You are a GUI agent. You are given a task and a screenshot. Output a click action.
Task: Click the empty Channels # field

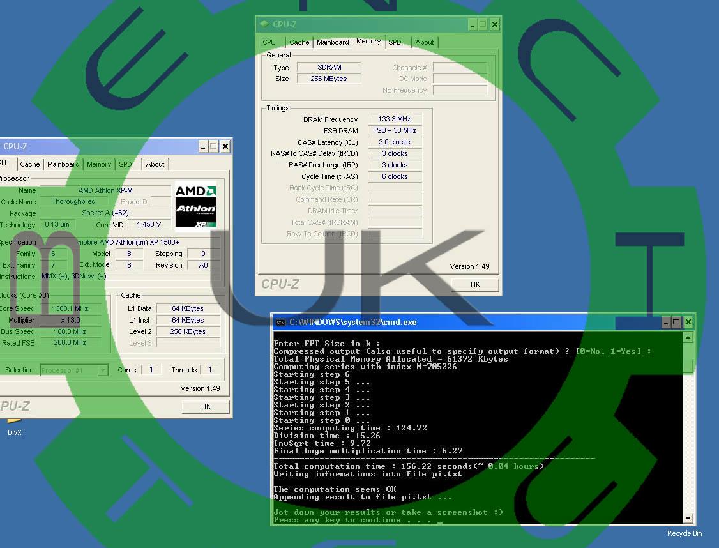[x=460, y=68]
